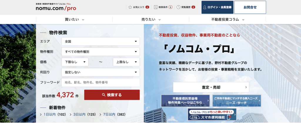301x123 pixels.
Task: Open the 上限なし maximum price dropdown
Action: [x=126, y=62]
